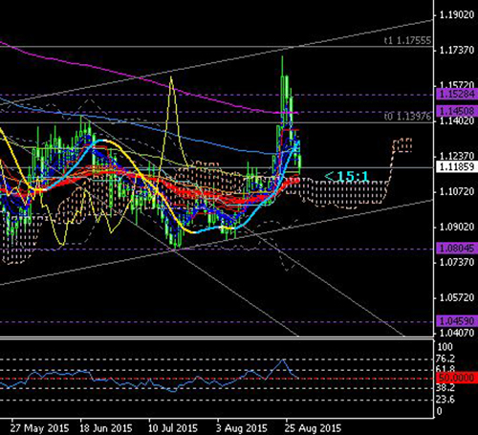This screenshot has height=435, width=478.
Task: Click the 23.6 oscillator level label
Action: point(445,399)
